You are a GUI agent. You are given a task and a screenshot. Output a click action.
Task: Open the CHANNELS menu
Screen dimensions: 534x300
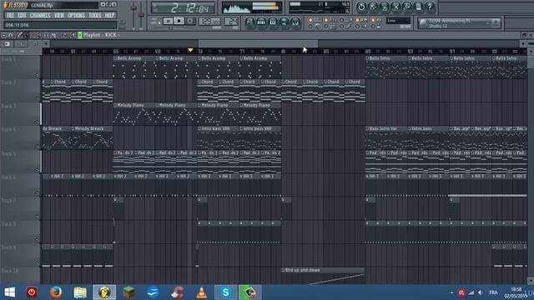click(x=40, y=15)
